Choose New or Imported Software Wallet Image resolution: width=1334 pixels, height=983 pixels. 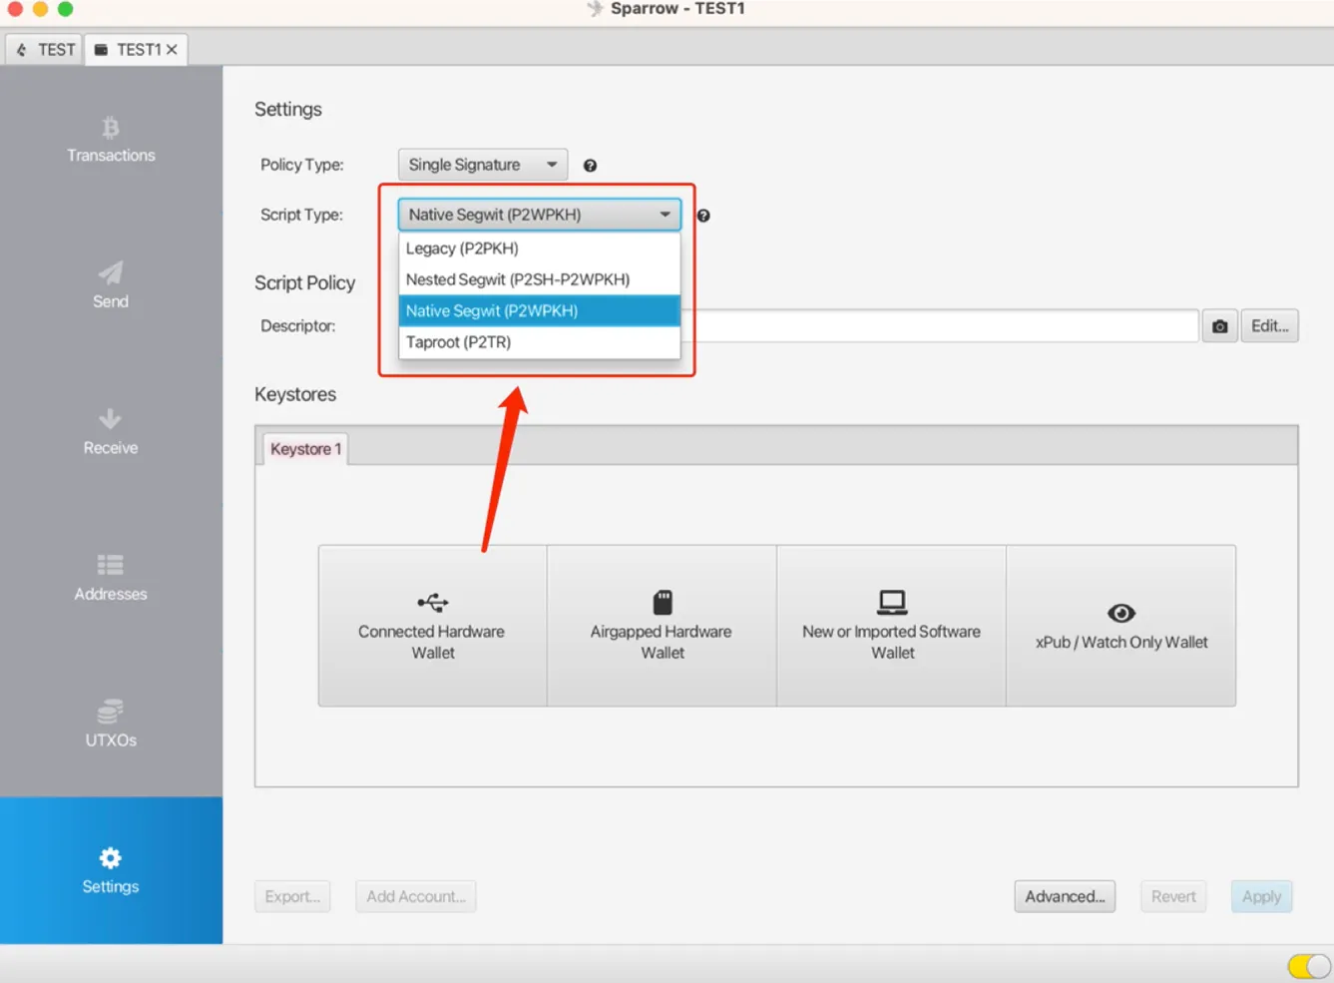coord(892,626)
